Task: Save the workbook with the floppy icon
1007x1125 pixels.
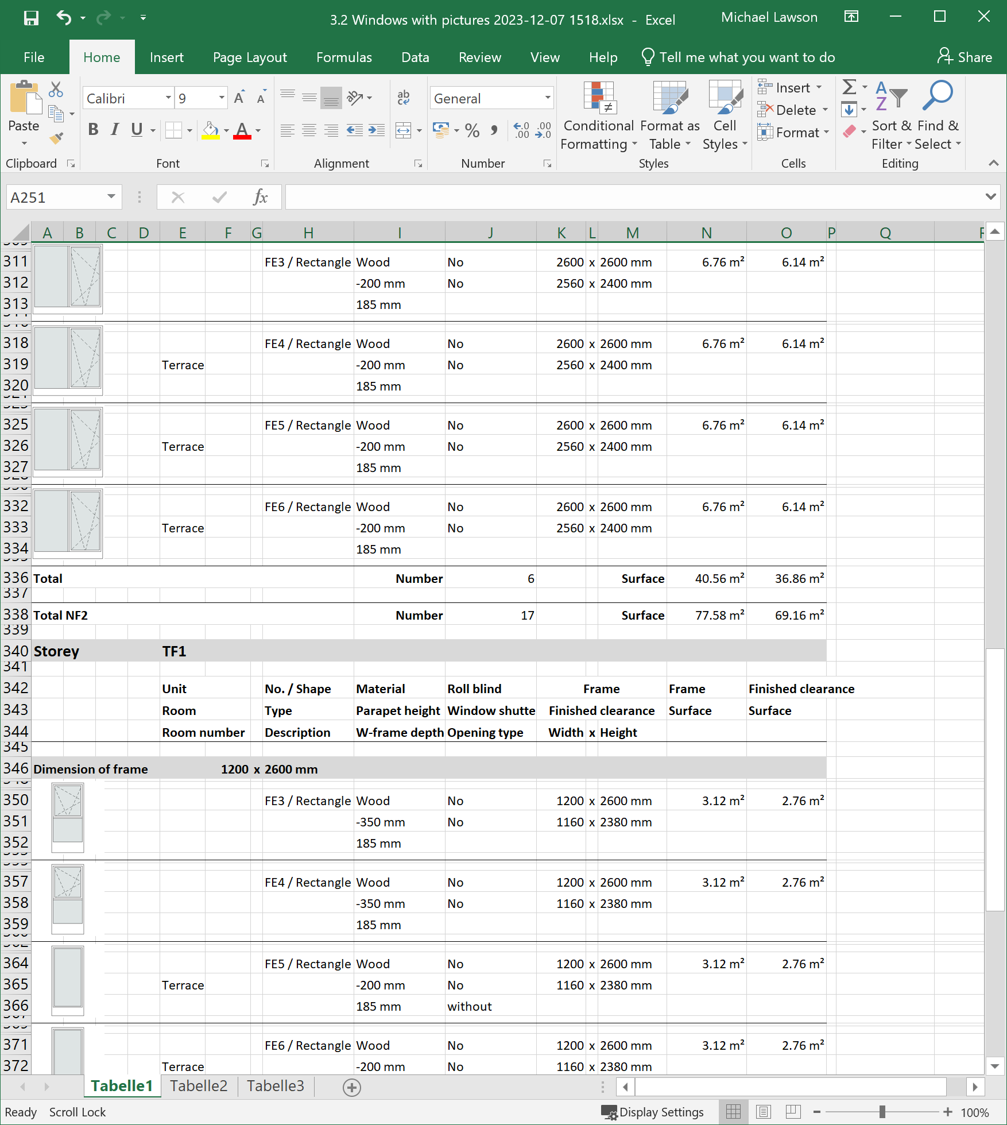Action: coord(31,18)
